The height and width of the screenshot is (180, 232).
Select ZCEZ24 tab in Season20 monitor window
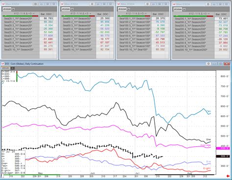click(7, 9)
